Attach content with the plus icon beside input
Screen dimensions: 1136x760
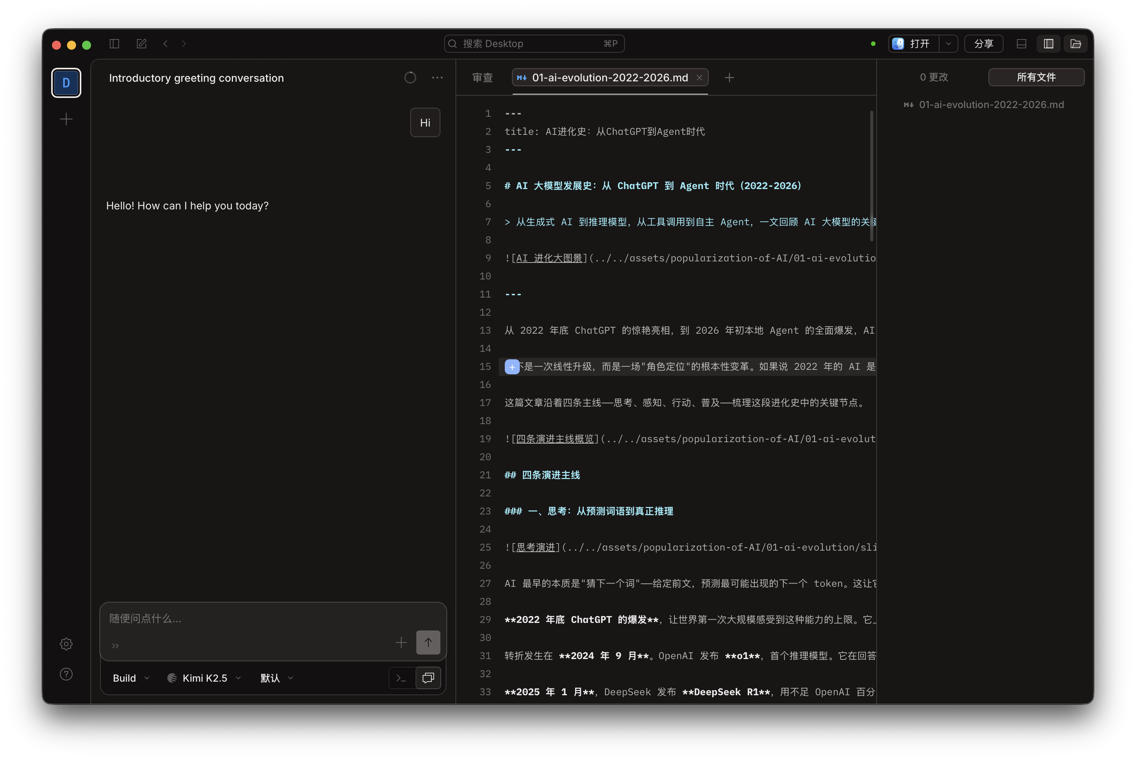(401, 643)
